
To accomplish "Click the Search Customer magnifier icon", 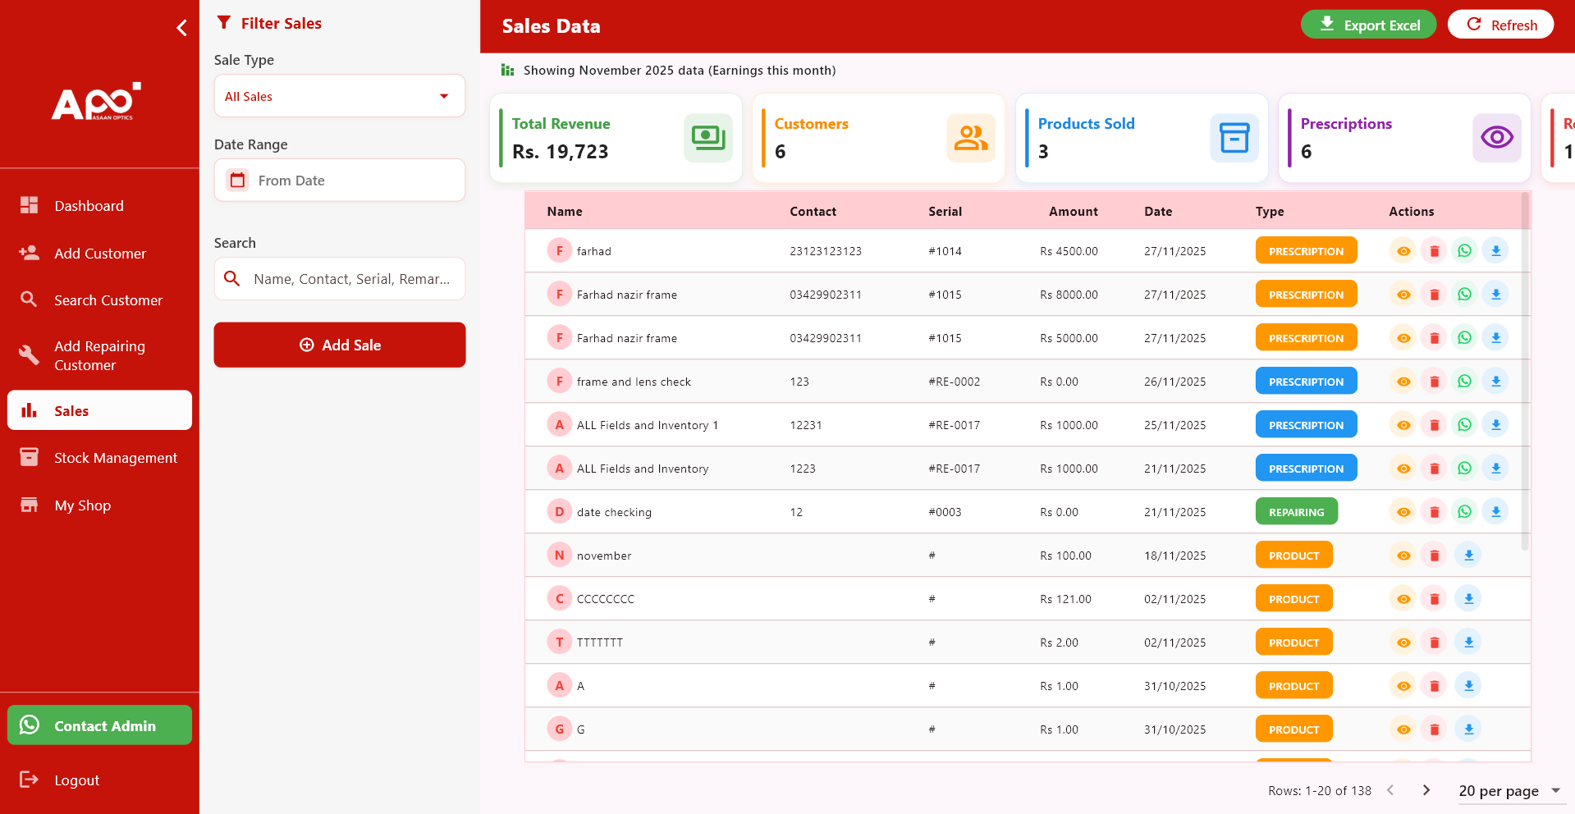I will 30,300.
